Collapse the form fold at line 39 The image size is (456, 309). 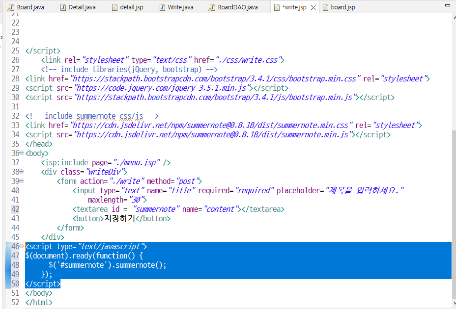click(x=22, y=180)
